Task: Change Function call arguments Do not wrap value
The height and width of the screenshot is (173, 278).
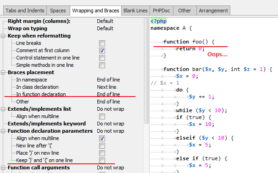Action: 111,168
